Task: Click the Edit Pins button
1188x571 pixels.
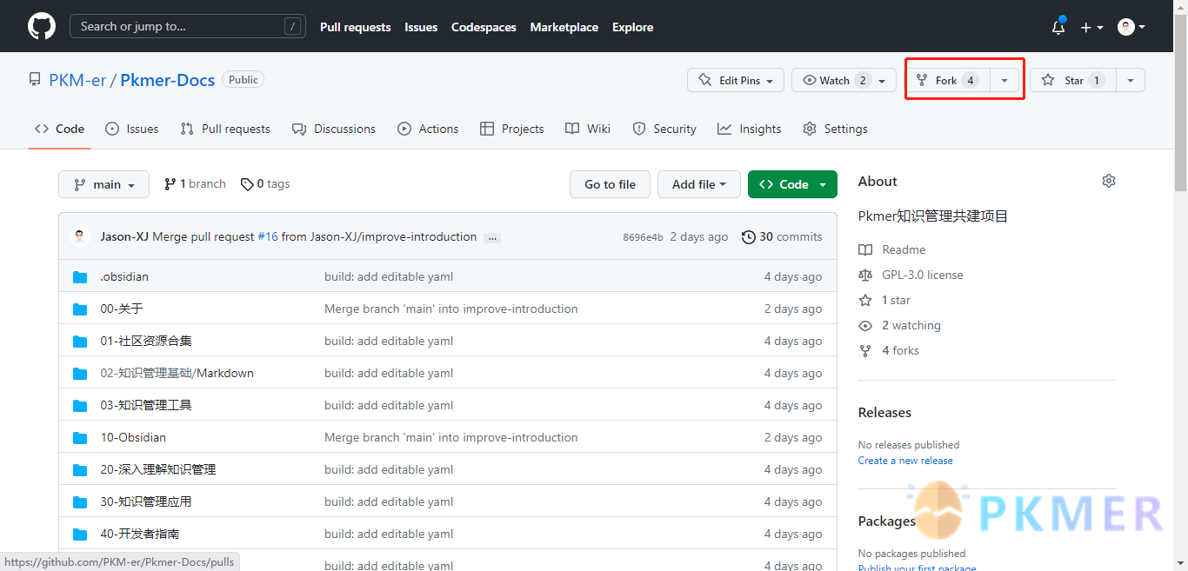Action: coord(736,80)
